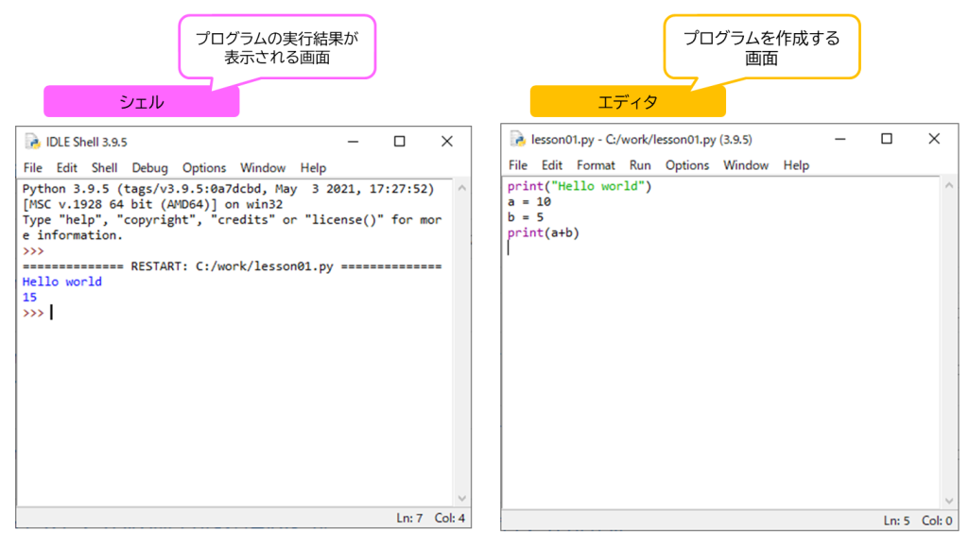Open the Shell menu in IDLE Shell
This screenshot has width=969, height=547.
pos(104,167)
